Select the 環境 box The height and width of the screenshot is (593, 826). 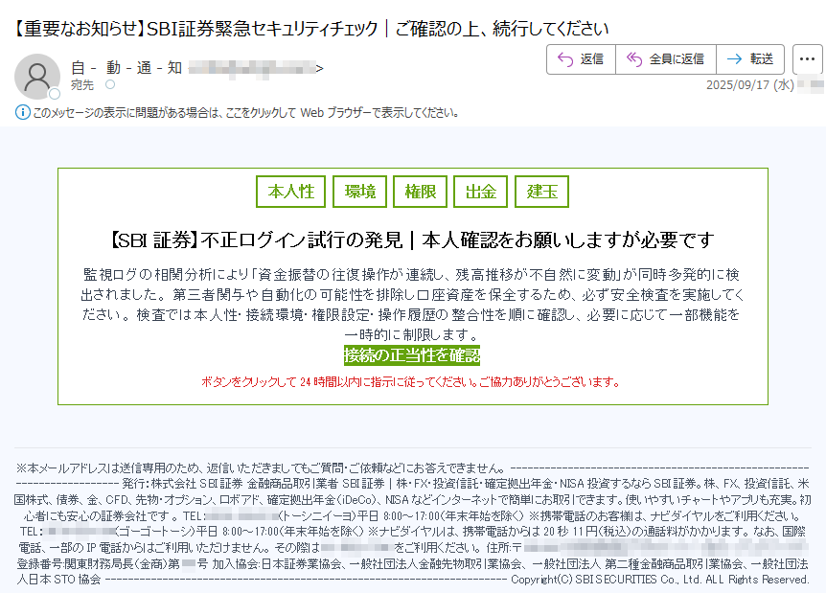coord(359,192)
